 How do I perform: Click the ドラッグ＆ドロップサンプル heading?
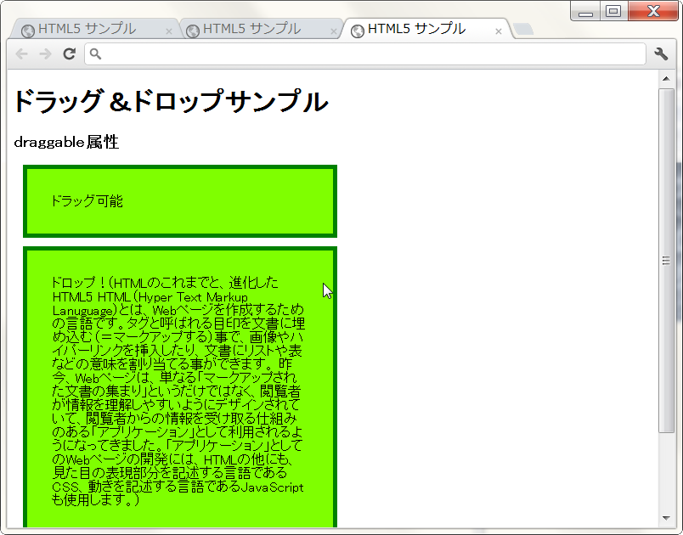click(x=171, y=101)
